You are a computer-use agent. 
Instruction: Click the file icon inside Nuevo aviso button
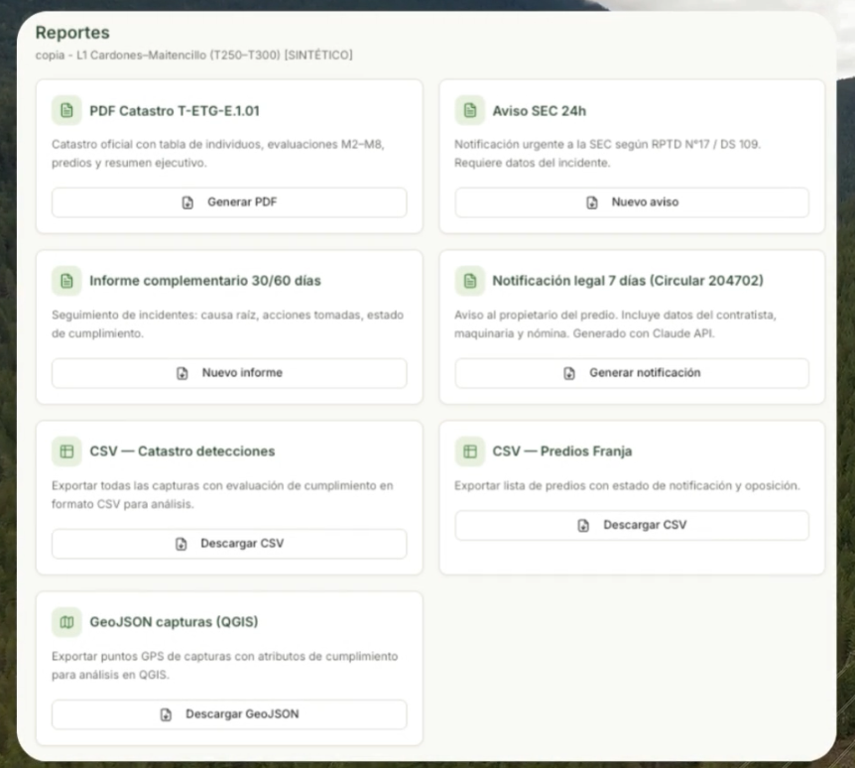(x=592, y=202)
